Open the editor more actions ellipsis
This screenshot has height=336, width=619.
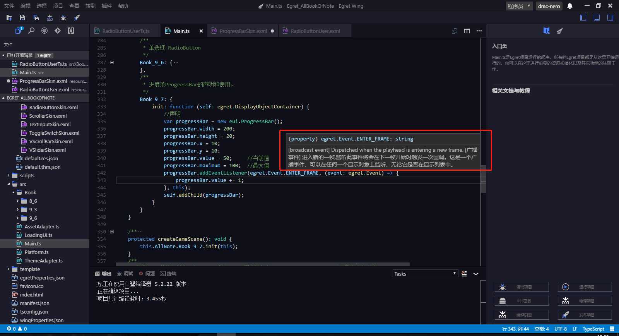[479, 31]
